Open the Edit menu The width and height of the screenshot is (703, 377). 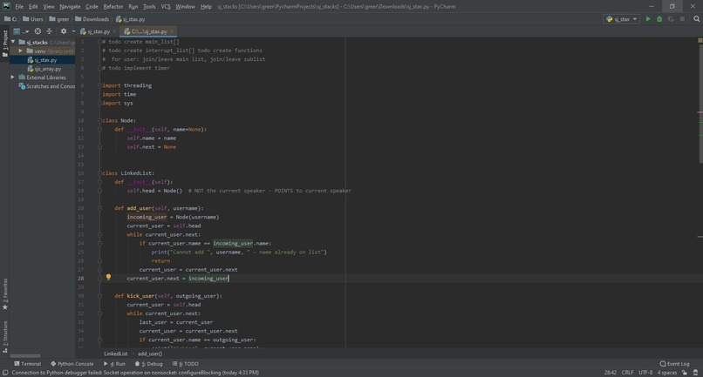[x=33, y=7]
